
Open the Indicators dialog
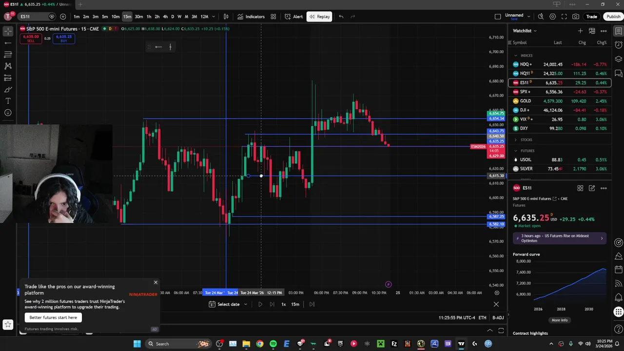[x=251, y=17]
